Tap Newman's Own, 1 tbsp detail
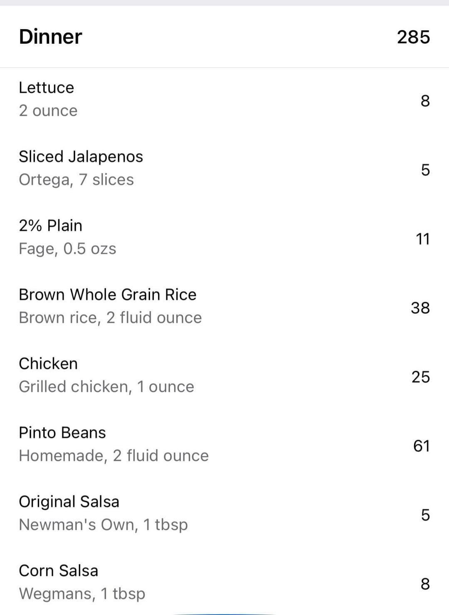 point(104,524)
